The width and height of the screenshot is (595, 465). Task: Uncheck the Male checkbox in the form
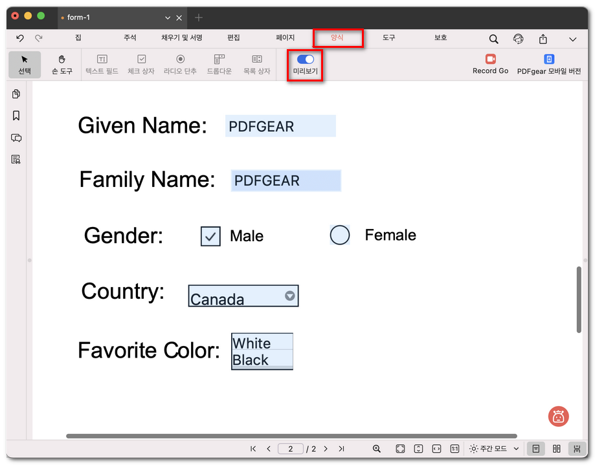pyautogui.click(x=210, y=236)
